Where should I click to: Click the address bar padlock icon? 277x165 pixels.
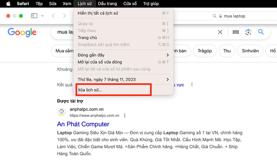pyautogui.click(x=220, y=16)
